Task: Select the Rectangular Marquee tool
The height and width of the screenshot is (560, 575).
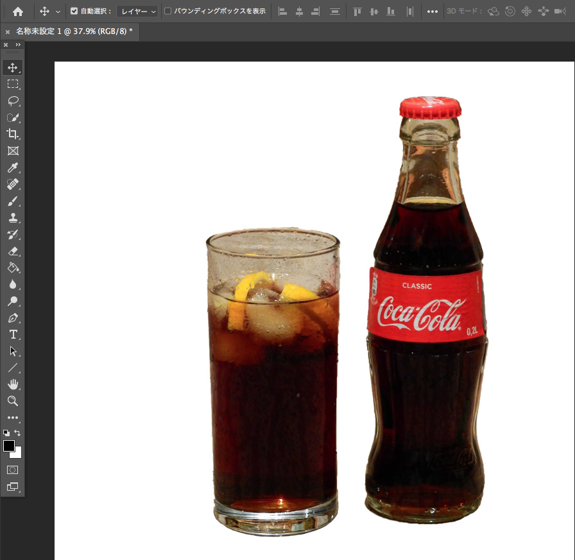Action: [13, 84]
